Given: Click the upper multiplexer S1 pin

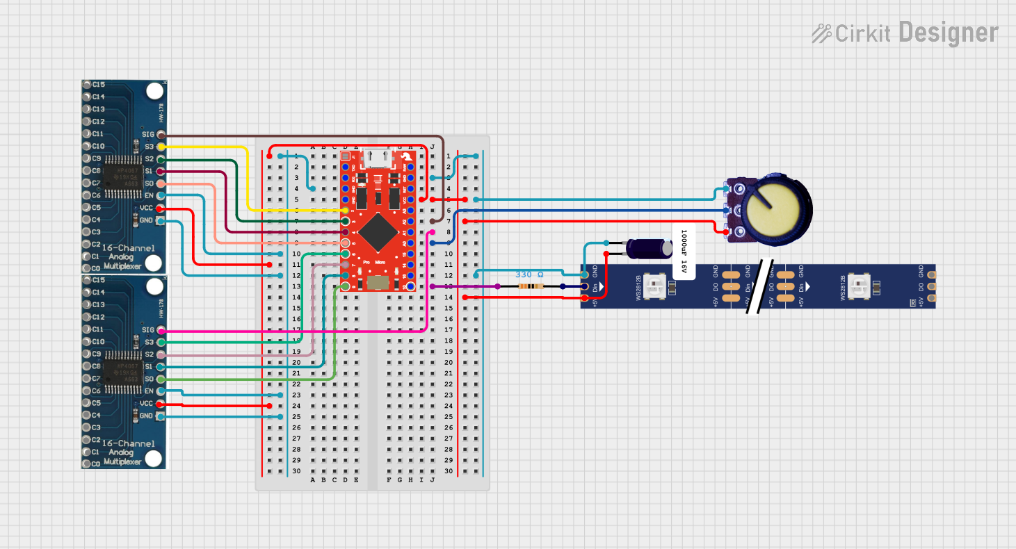Looking at the screenshot, I should [161, 172].
